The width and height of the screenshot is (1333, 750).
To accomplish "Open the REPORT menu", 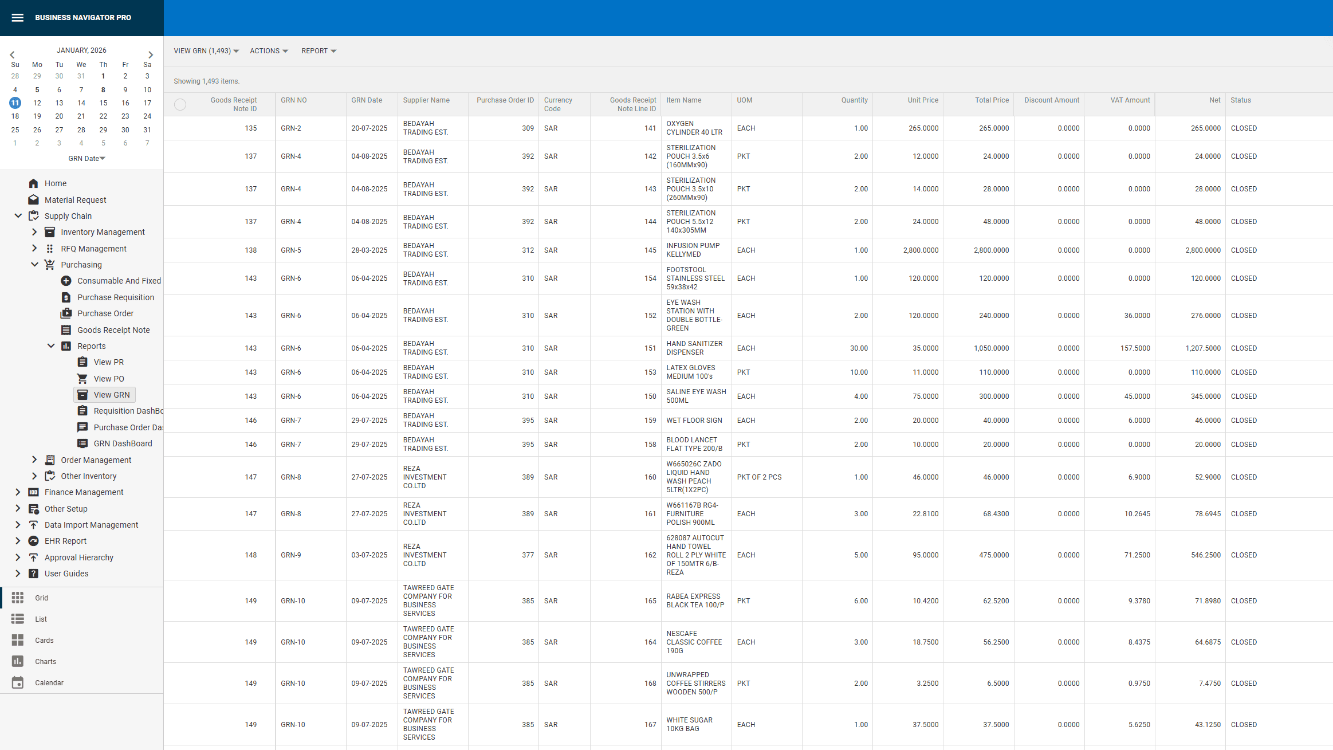I will point(318,51).
